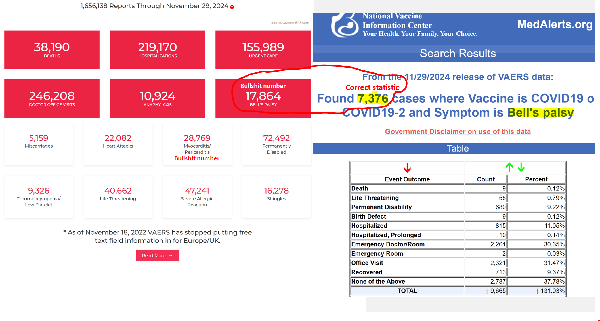
Task: Click the 17,864 Bell's Palsy card
Action: tap(263, 98)
